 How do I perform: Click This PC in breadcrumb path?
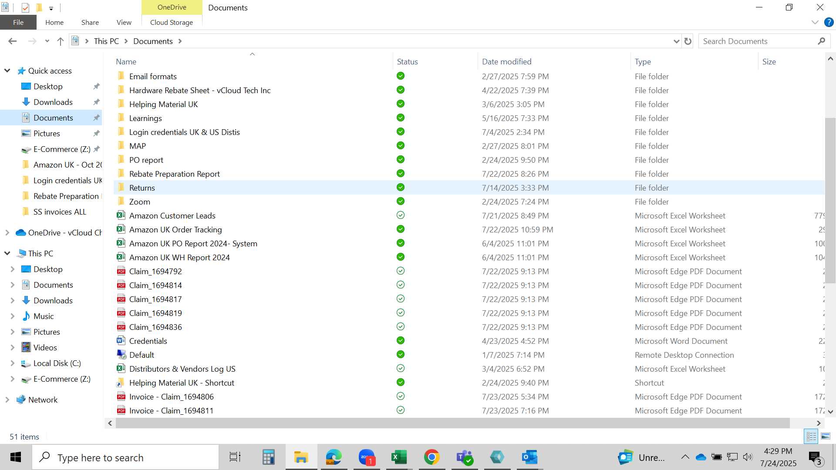106,41
